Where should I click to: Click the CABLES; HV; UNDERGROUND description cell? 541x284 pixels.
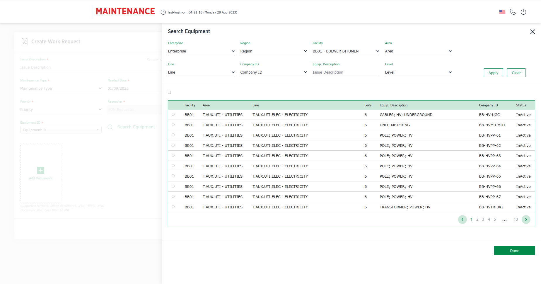[x=406, y=115]
